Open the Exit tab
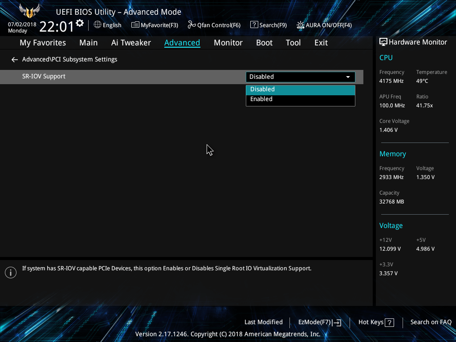The width and height of the screenshot is (456, 342). point(321,43)
